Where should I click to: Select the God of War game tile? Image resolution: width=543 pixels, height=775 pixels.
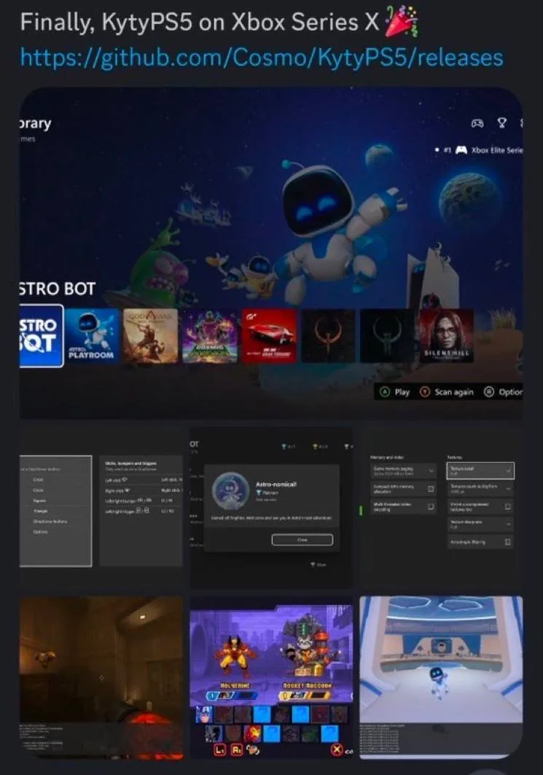point(150,335)
